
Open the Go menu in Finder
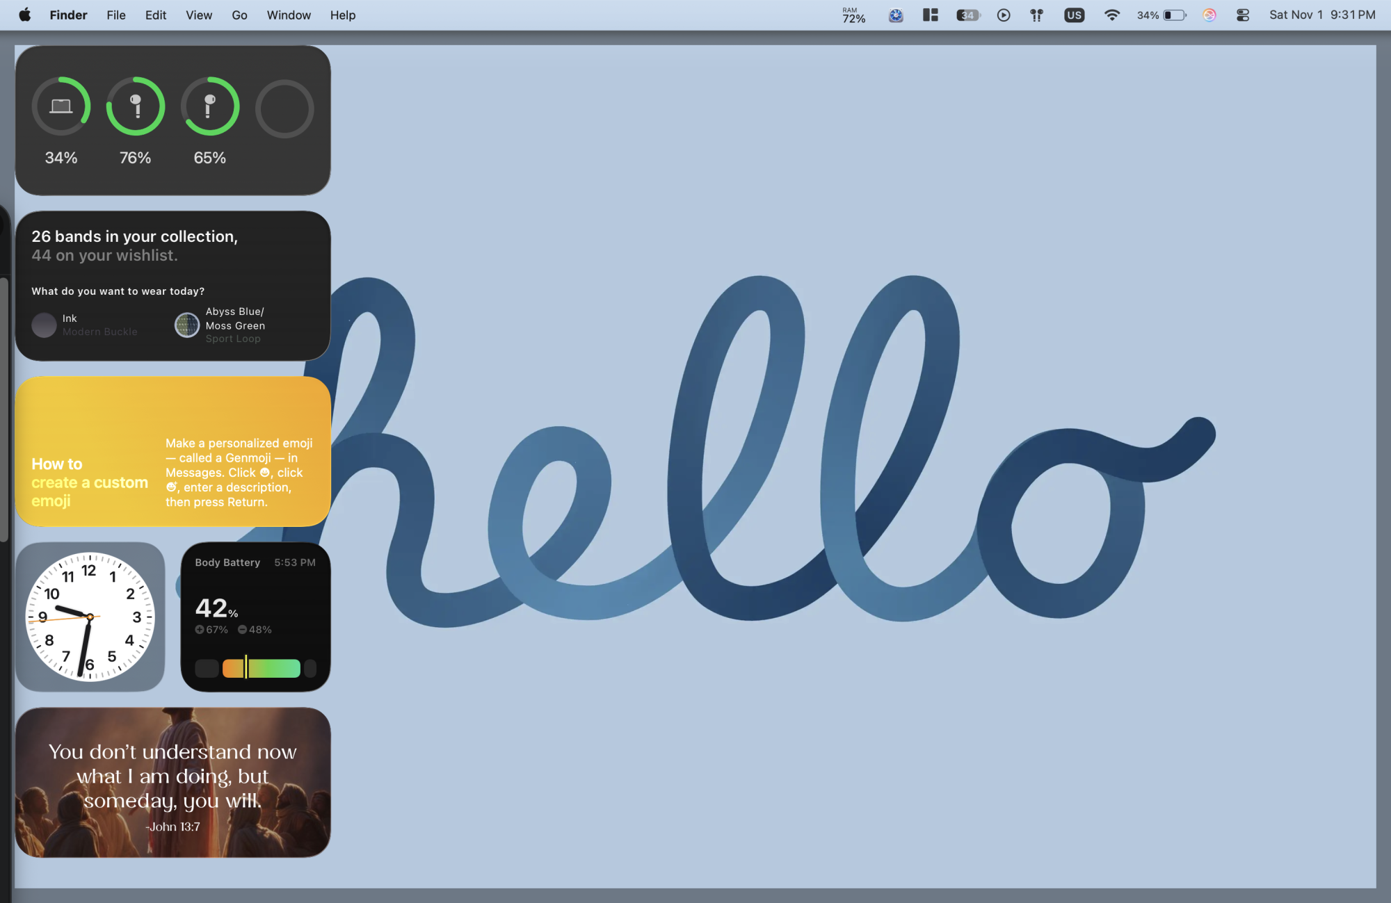[x=239, y=15]
